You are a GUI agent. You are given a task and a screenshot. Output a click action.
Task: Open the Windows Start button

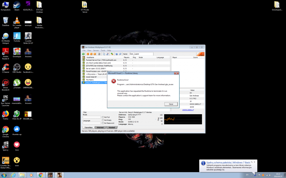[x=4, y=175]
